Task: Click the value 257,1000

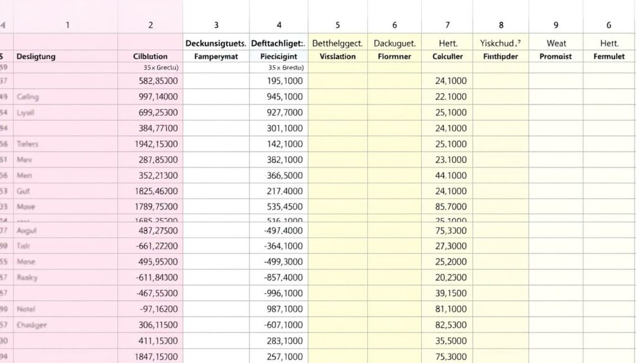Action: click(x=284, y=357)
